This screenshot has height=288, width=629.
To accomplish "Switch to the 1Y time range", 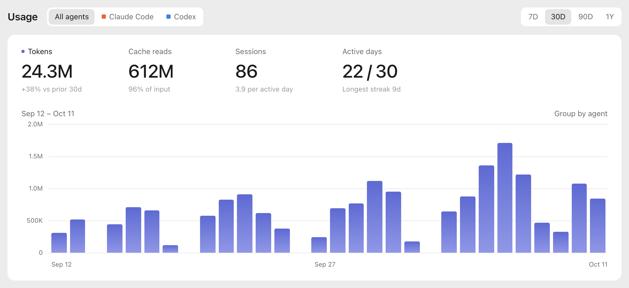I will tap(609, 17).
